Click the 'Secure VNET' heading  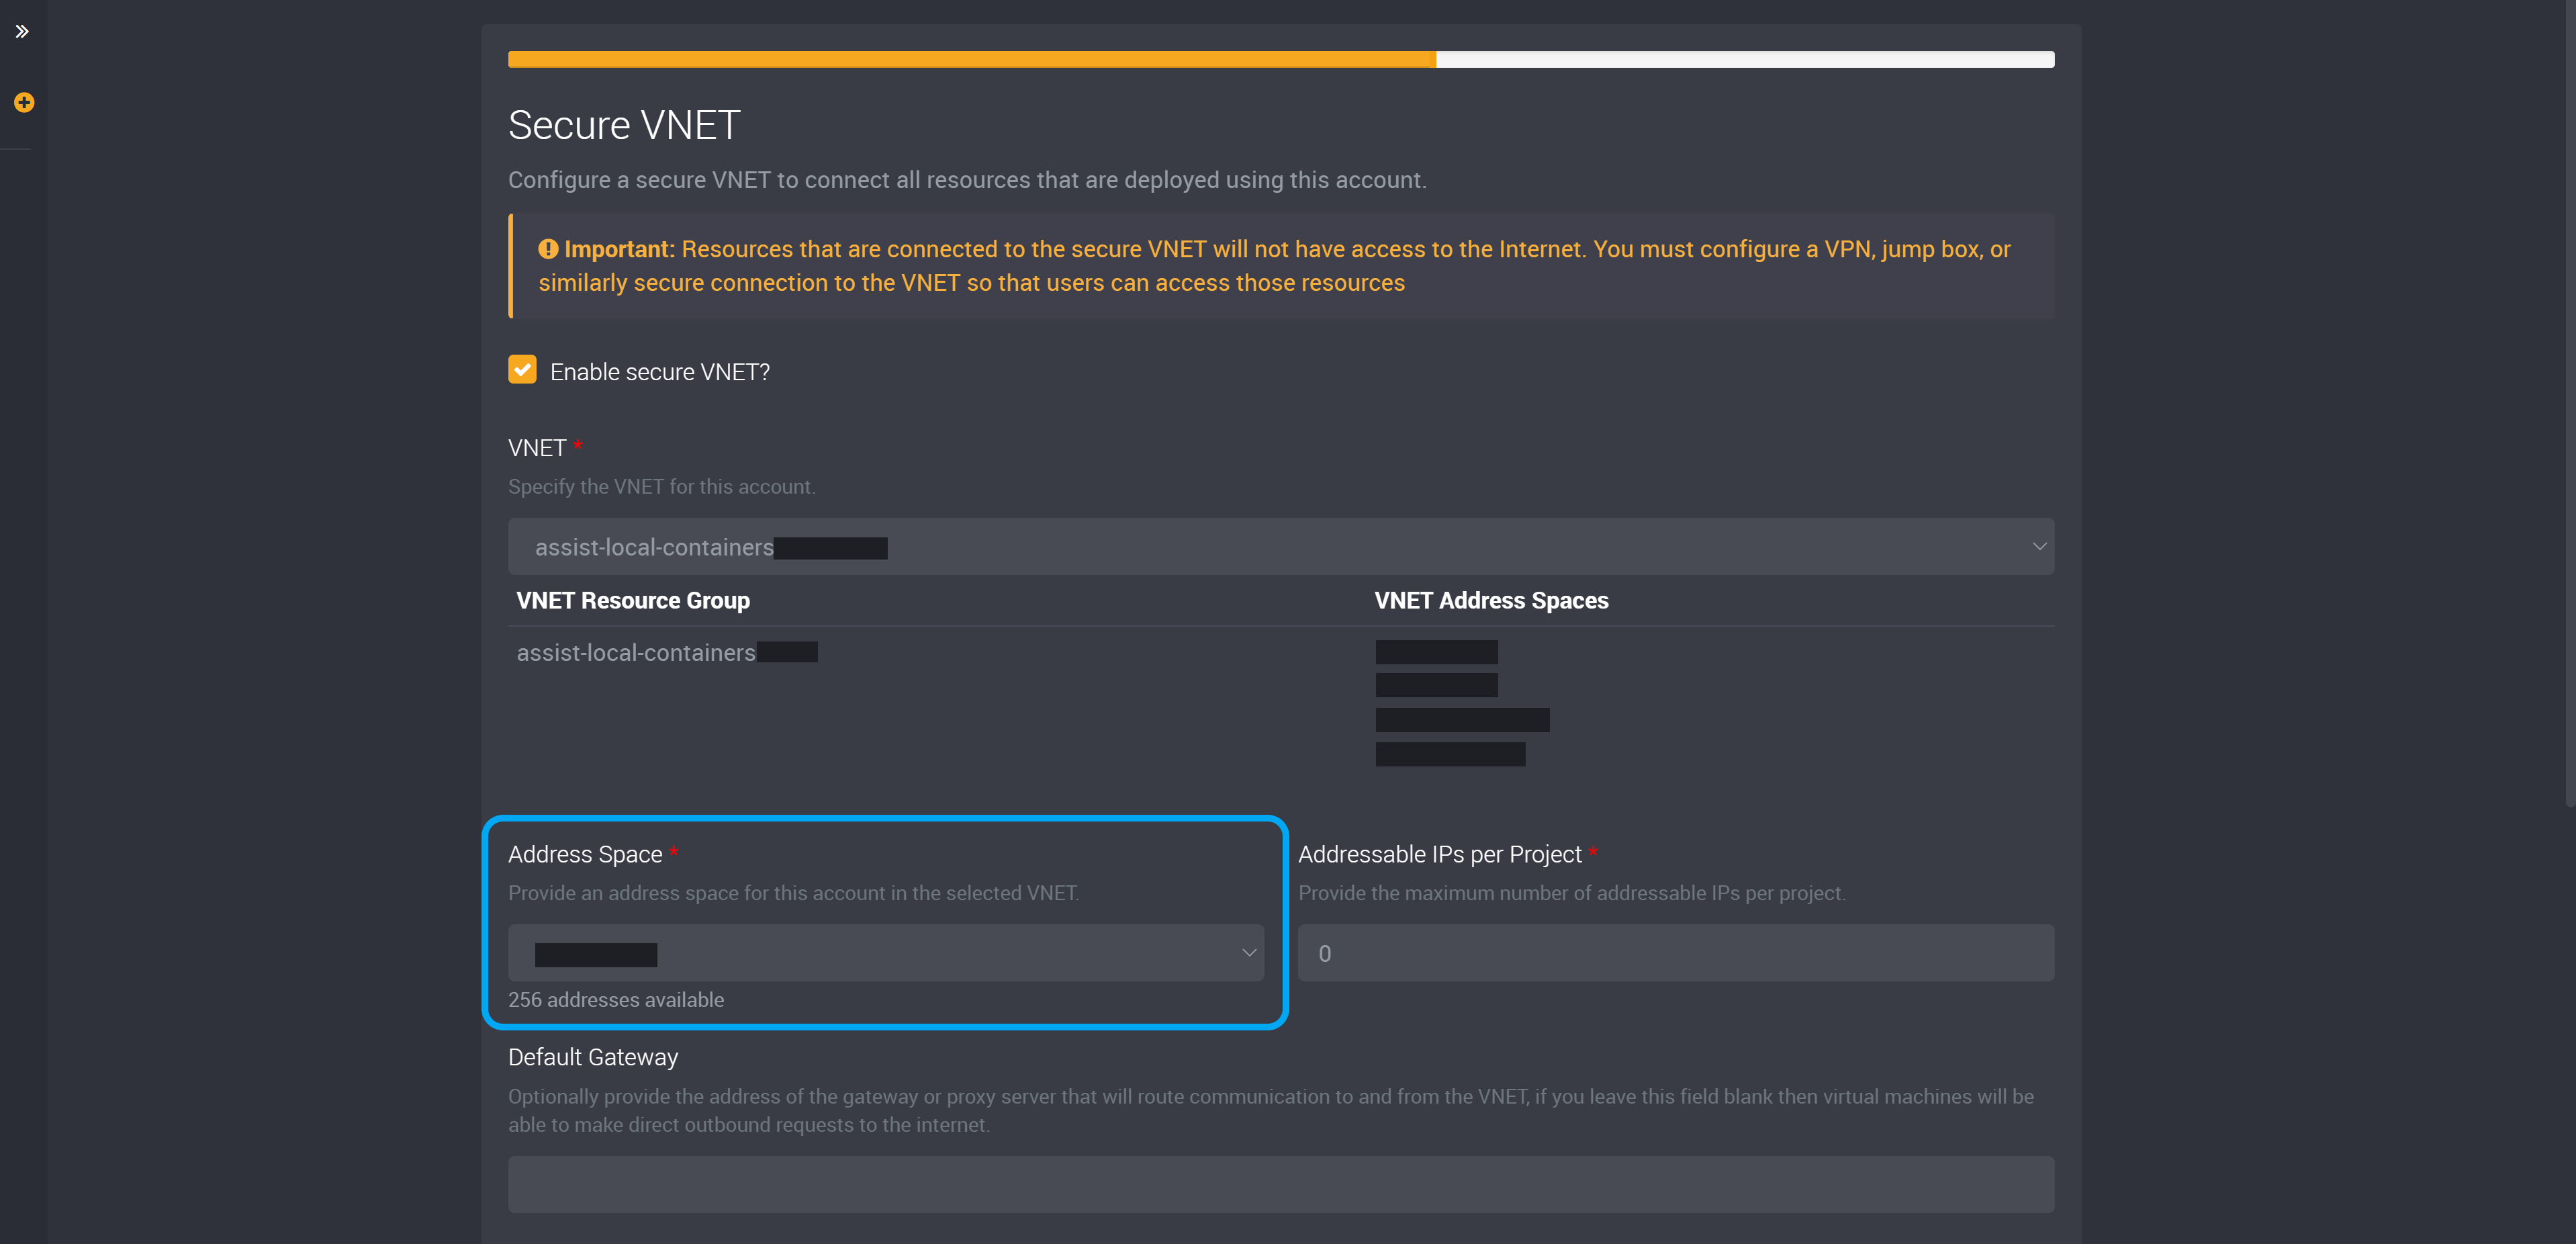point(624,125)
